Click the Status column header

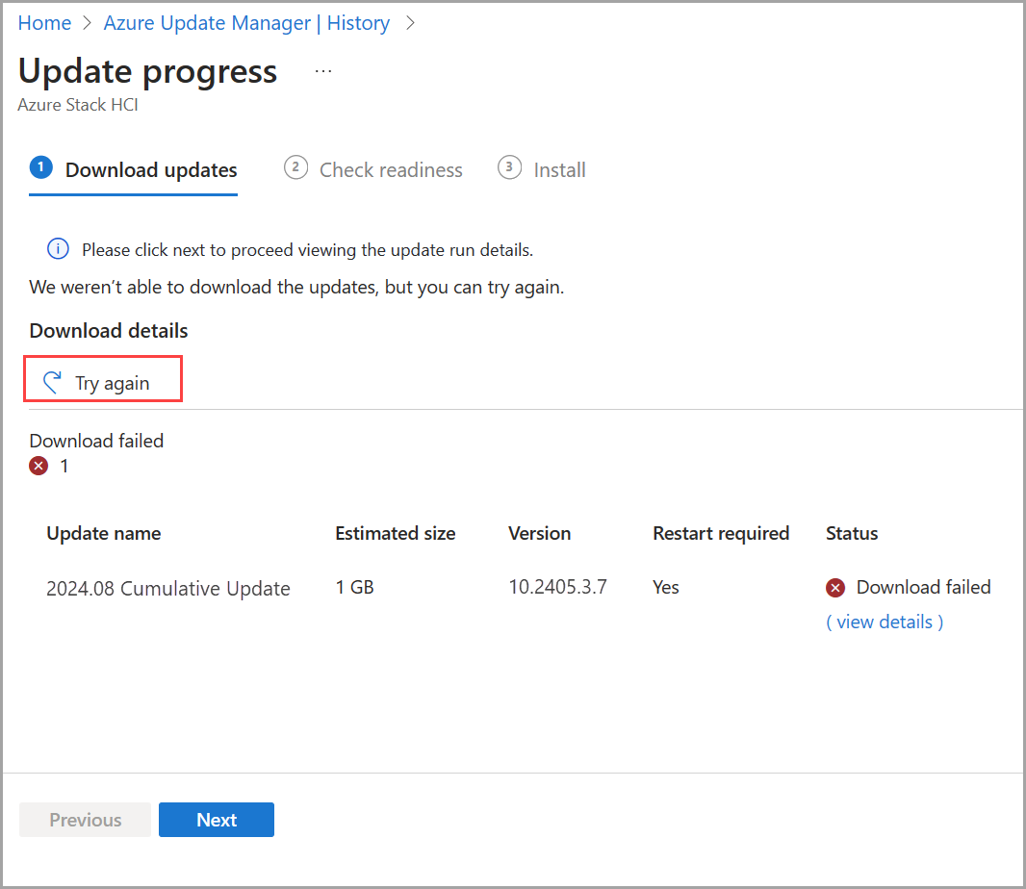coord(852,534)
